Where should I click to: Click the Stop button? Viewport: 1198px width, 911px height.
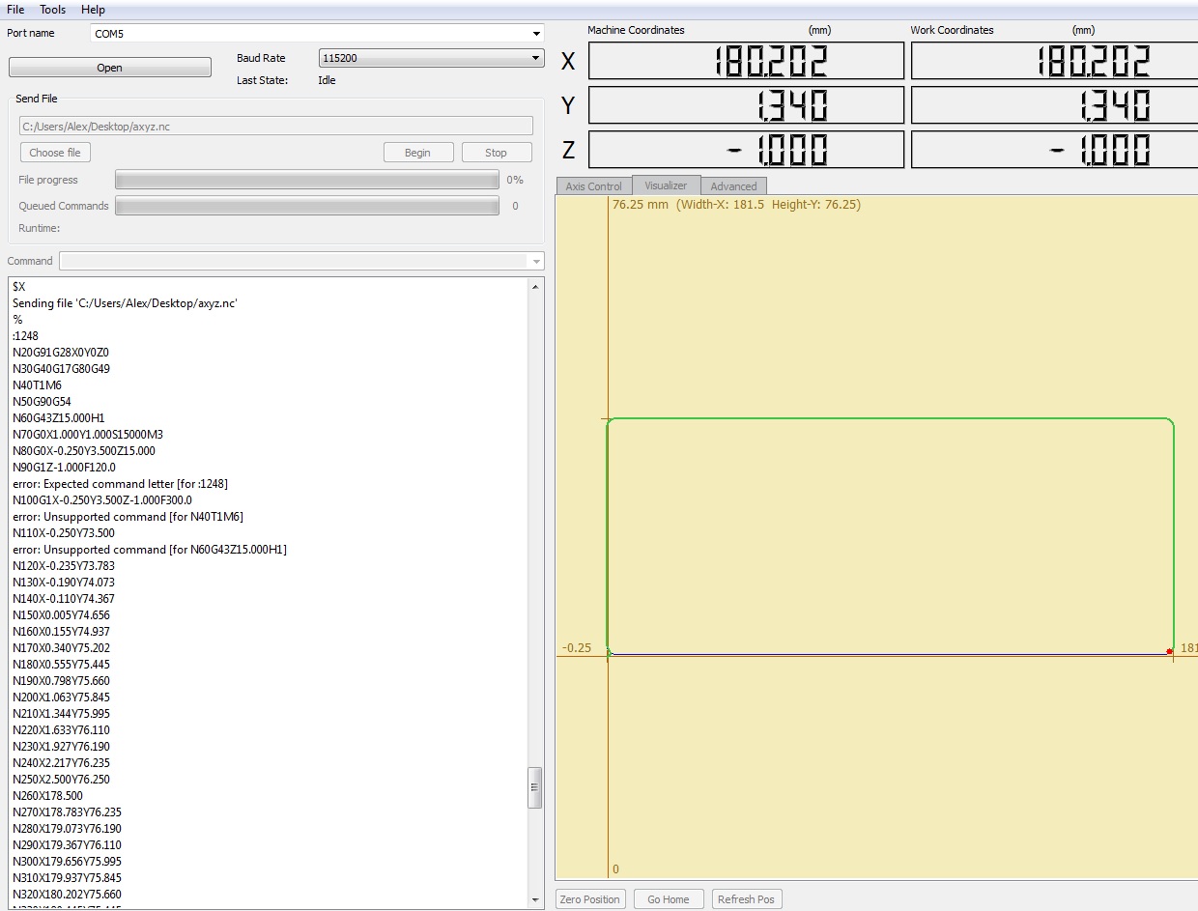click(497, 153)
